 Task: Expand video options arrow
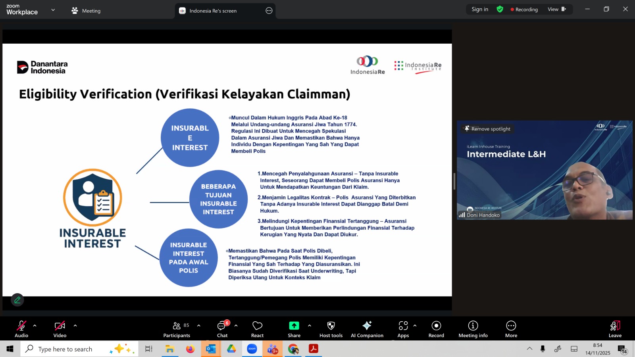tap(75, 326)
